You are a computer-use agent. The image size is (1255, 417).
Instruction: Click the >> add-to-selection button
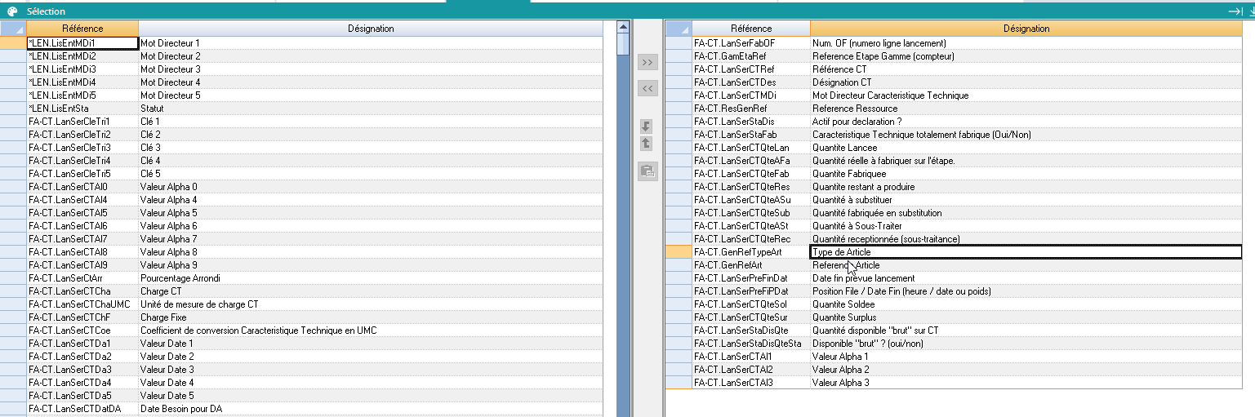pos(648,63)
